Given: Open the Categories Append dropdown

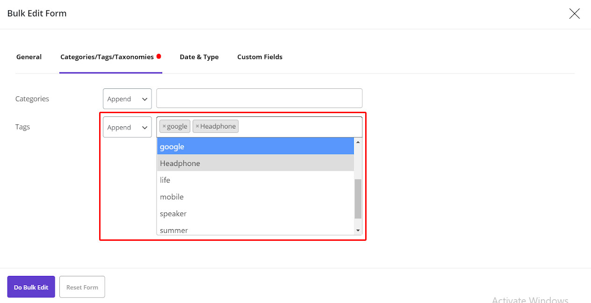Looking at the screenshot, I should [x=127, y=99].
